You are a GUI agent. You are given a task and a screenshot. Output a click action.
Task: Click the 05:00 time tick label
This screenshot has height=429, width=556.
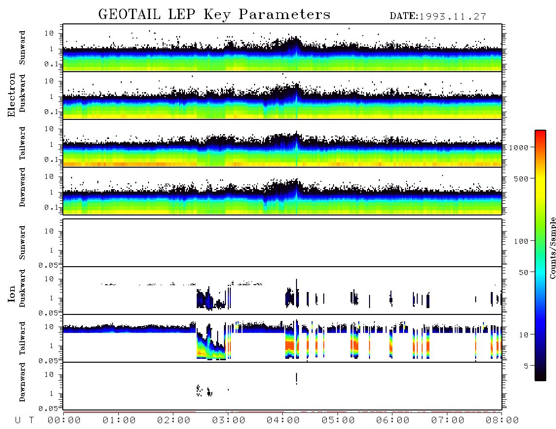coord(338,421)
